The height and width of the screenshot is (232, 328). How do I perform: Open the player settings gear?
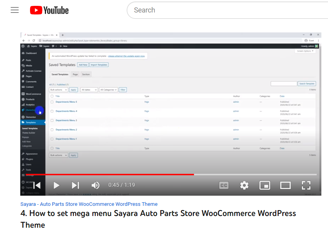pyautogui.click(x=244, y=185)
